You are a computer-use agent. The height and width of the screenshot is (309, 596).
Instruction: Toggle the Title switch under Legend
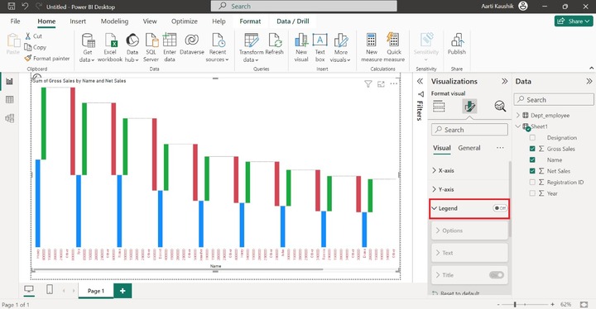(x=497, y=275)
